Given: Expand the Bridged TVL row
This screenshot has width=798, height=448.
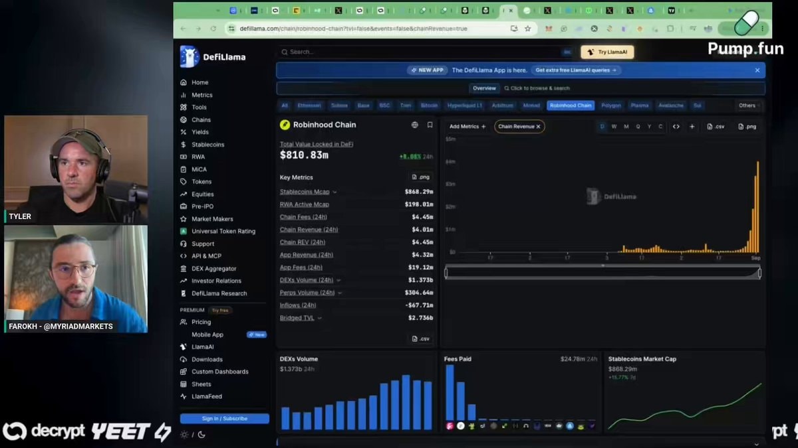Looking at the screenshot, I should pos(319,318).
